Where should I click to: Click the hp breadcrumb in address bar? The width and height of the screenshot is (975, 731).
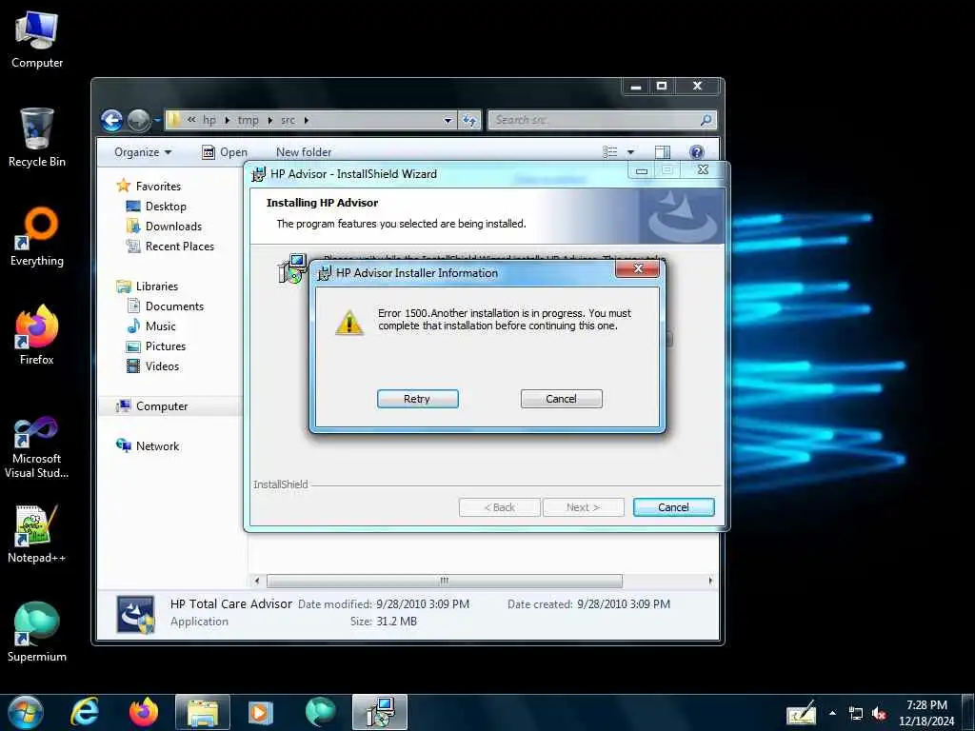[209, 120]
